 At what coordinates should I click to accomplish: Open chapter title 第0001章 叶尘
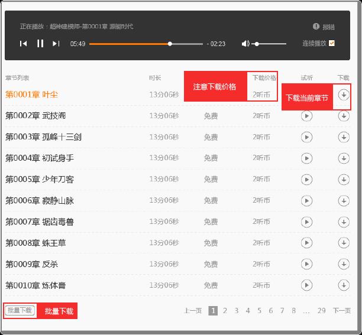[x=31, y=95]
